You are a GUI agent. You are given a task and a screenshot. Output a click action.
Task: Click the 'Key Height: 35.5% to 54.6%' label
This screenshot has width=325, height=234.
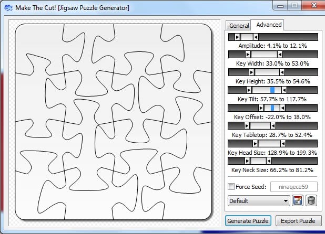pyautogui.click(x=272, y=81)
